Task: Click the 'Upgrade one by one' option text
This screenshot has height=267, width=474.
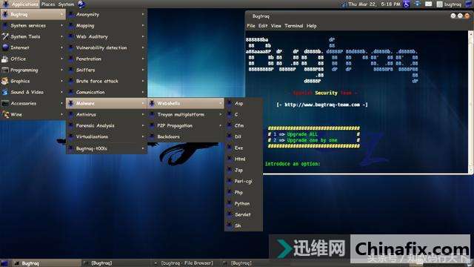Action: click(x=312, y=140)
